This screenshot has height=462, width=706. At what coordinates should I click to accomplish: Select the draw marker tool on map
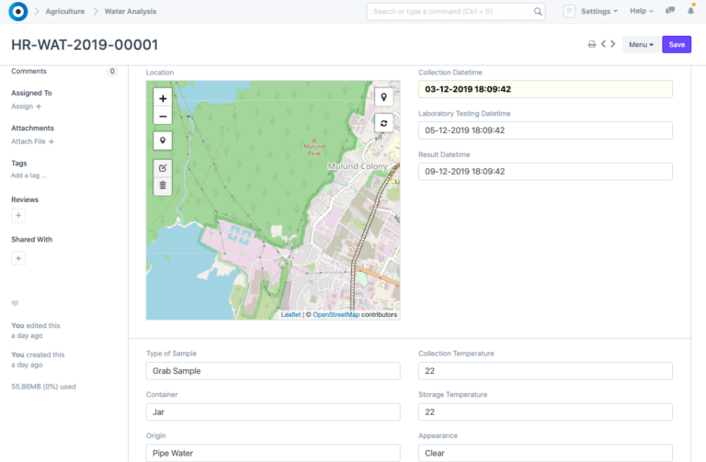(163, 141)
